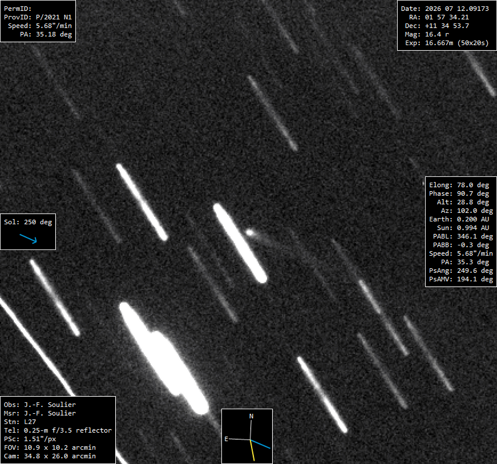Click the ProvID P/2021 N1 text
497x464 pixels.
click(x=38, y=17)
